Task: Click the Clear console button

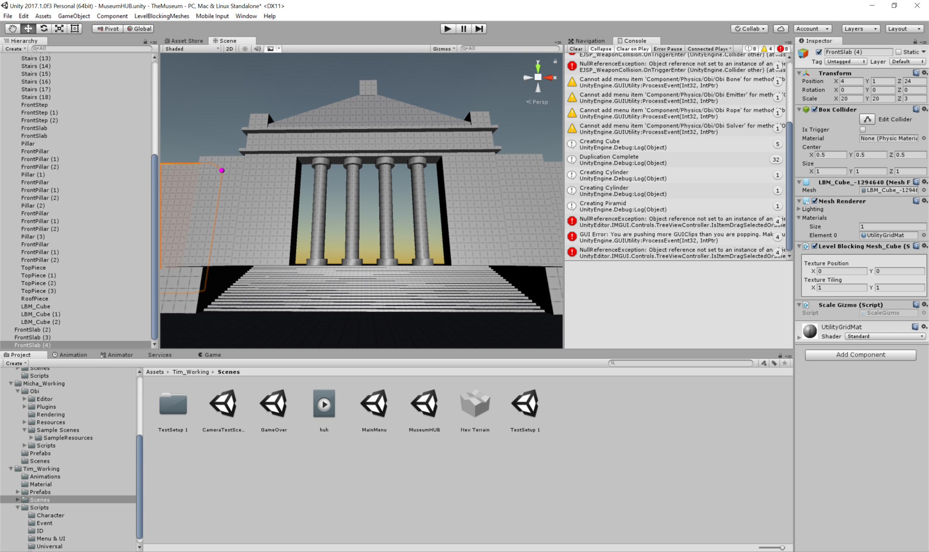Action: point(576,49)
